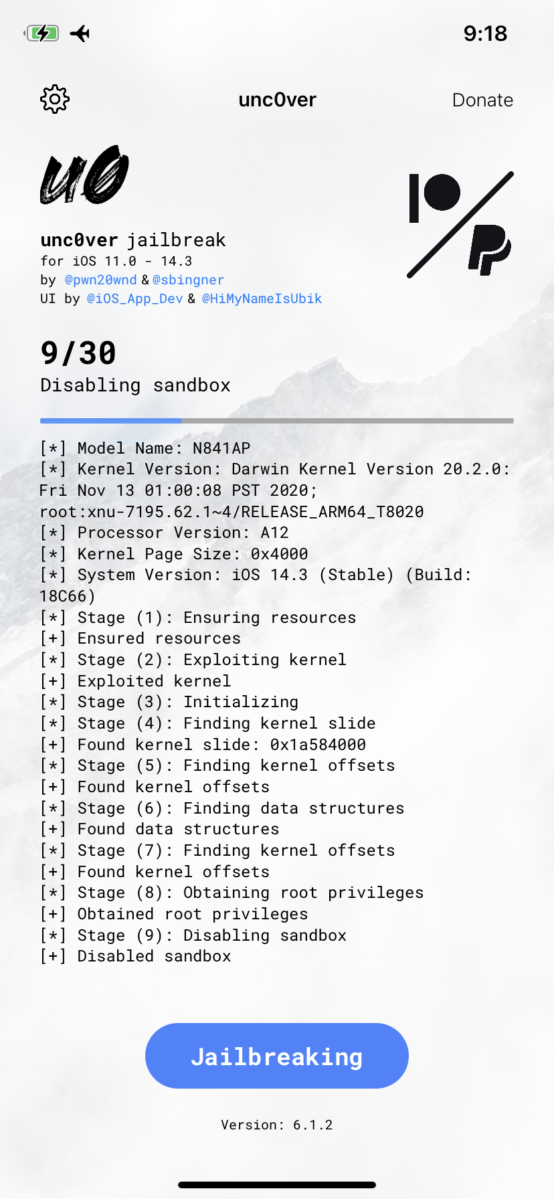Tap the Jailbreaking button
The height and width of the screenshot is (1199, 554).
click(x=277, y=1056)
